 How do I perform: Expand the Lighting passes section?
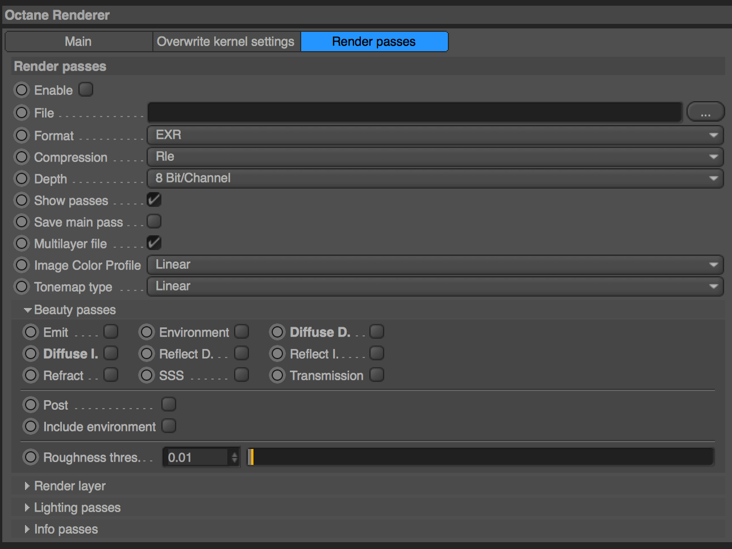pos(27,508)
